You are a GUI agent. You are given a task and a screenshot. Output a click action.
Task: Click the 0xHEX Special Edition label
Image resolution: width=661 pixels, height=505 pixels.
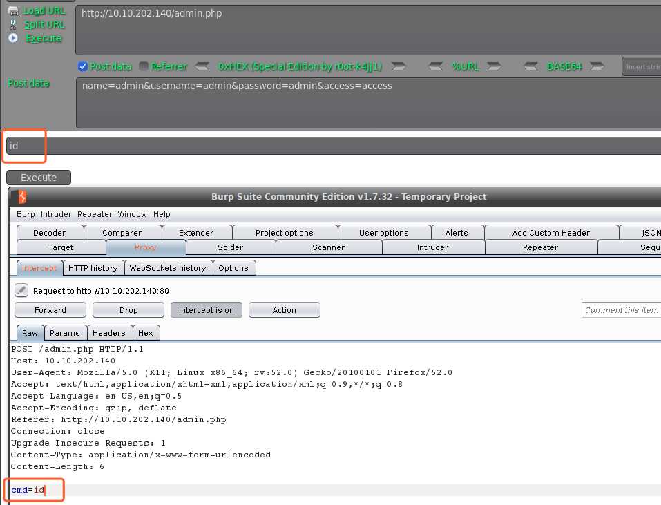(300, 66)
